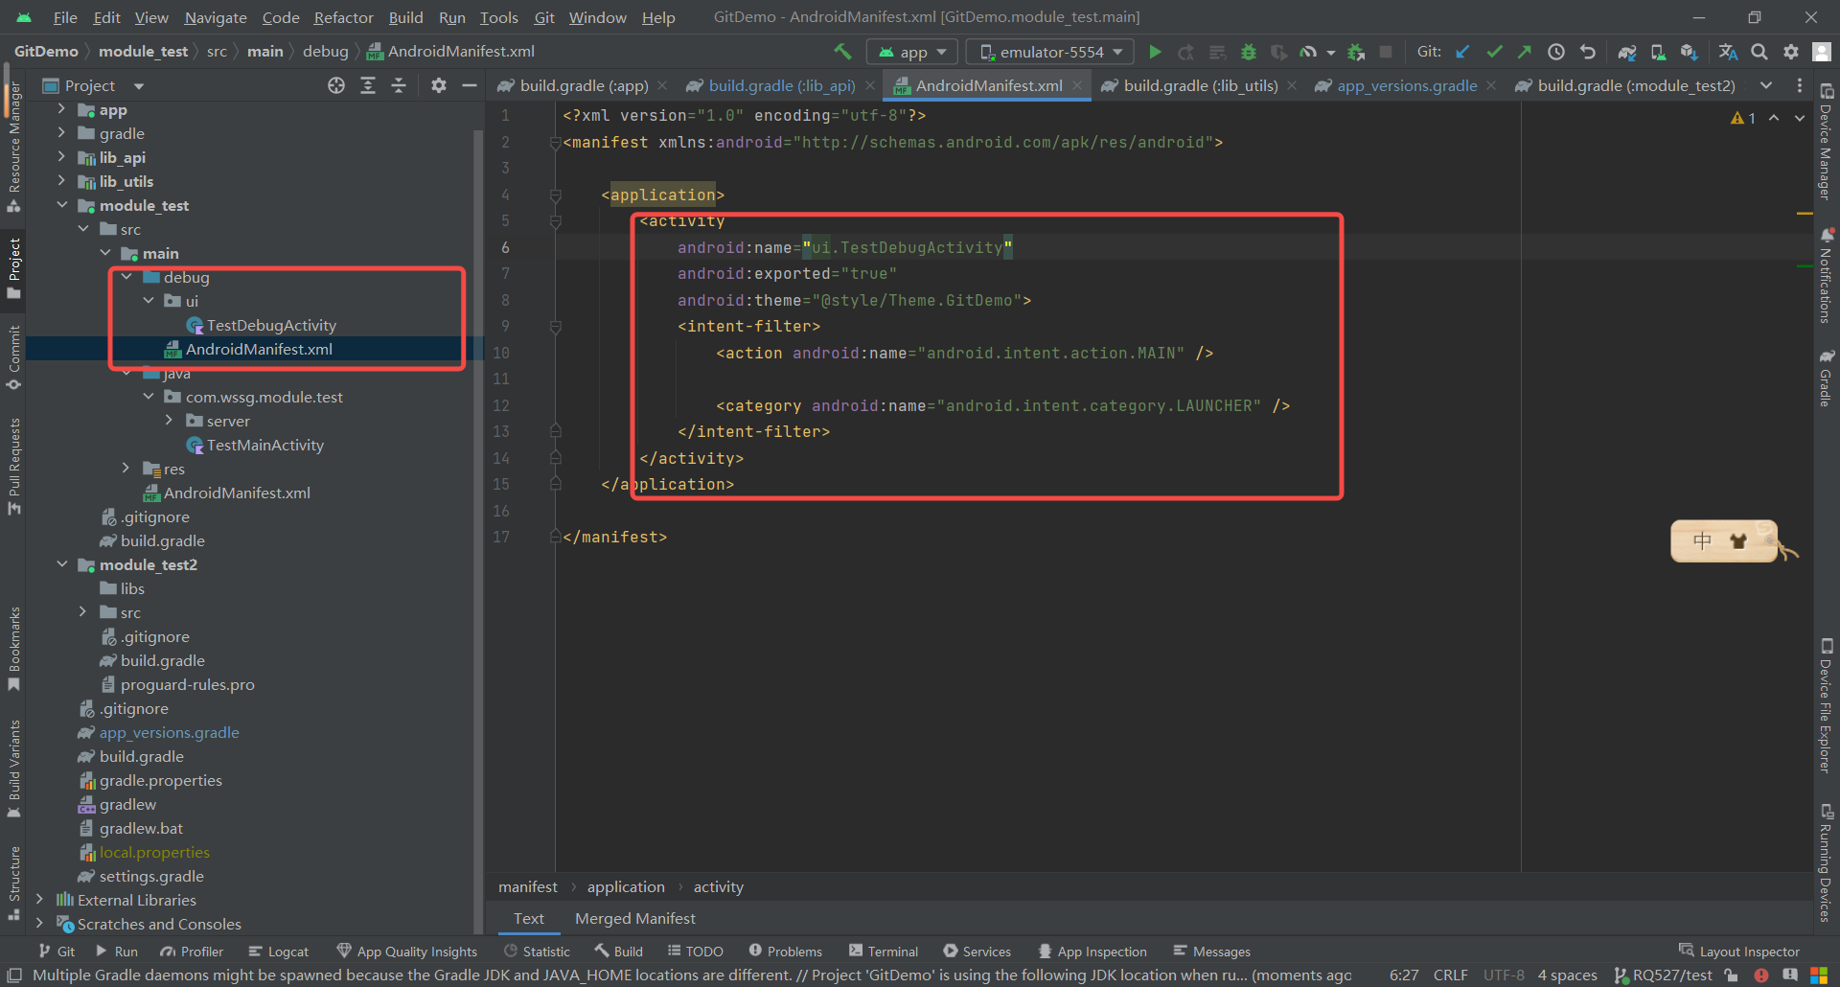
Task: Click Git update project arrow icon
Action: pos(1462,52)
